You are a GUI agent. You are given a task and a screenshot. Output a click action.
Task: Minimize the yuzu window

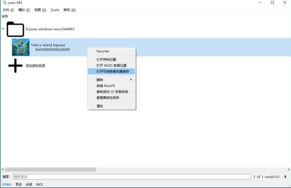(x=260, y=3)
